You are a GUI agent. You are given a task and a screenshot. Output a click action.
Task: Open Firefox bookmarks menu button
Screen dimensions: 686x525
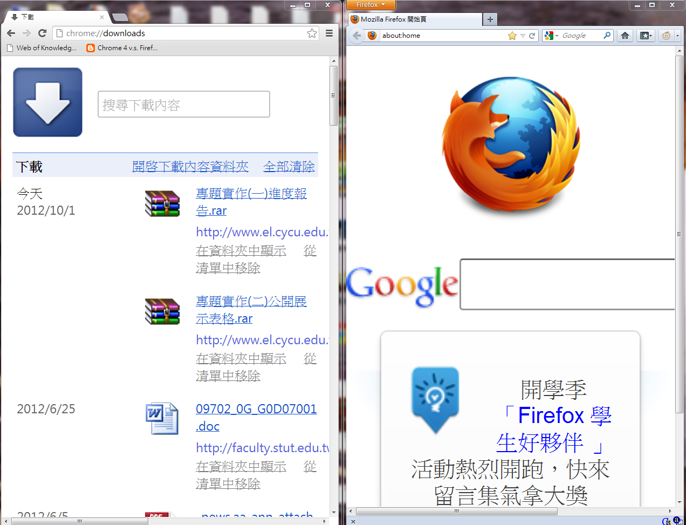coord(646,36)
